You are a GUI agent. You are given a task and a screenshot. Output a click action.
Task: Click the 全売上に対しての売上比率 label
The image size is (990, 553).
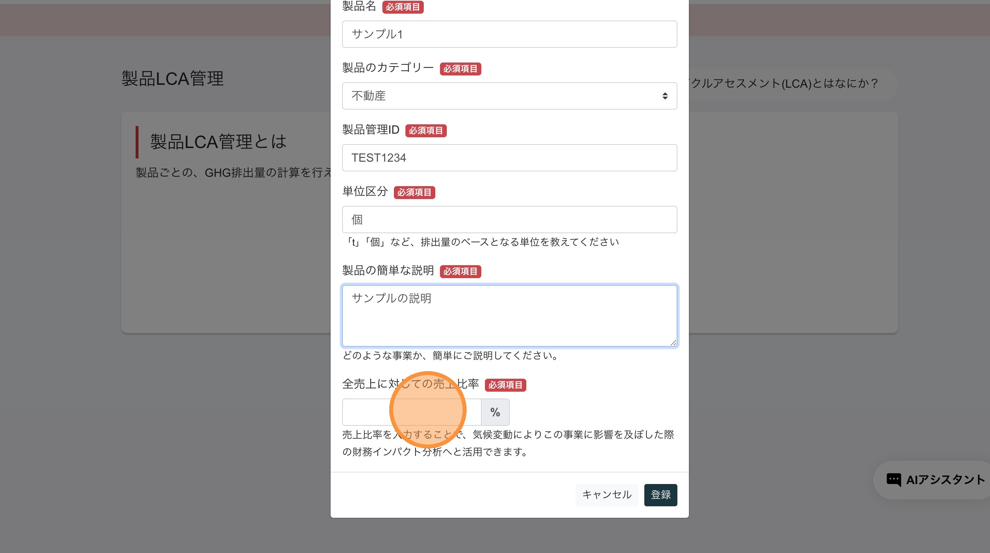(x=410, y=384)
